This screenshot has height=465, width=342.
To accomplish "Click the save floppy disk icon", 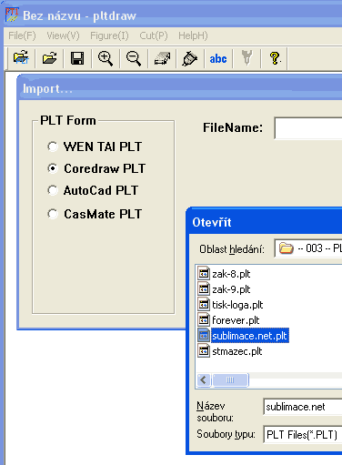I will pos(77,57).
